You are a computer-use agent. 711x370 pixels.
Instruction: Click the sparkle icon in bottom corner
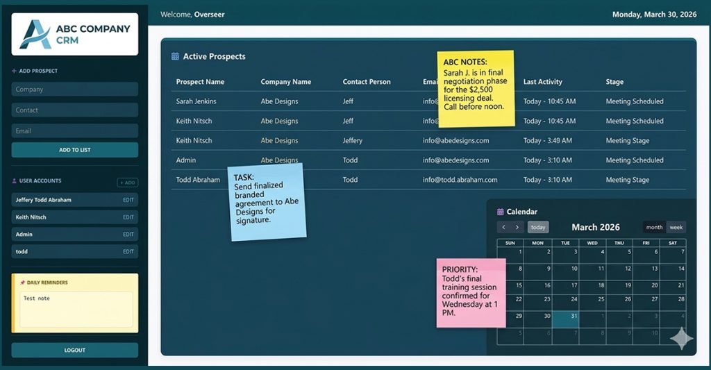[x=680, y=338]
